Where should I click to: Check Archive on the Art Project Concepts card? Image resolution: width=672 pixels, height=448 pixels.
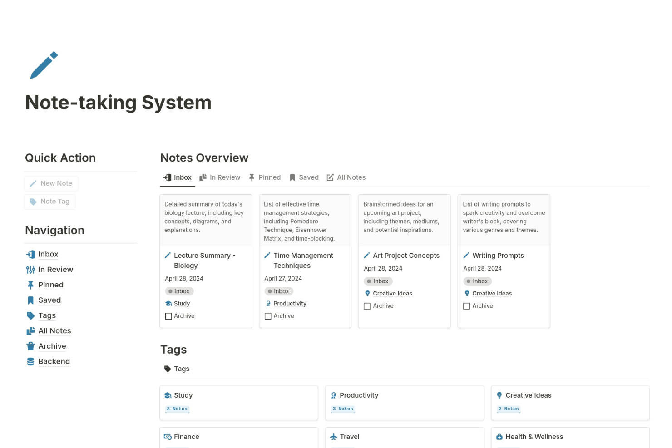point(367,306)
